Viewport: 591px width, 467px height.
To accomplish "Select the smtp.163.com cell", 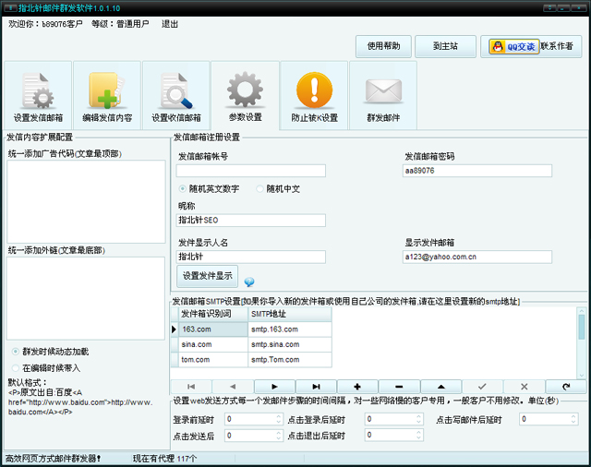I will [290, 329].
